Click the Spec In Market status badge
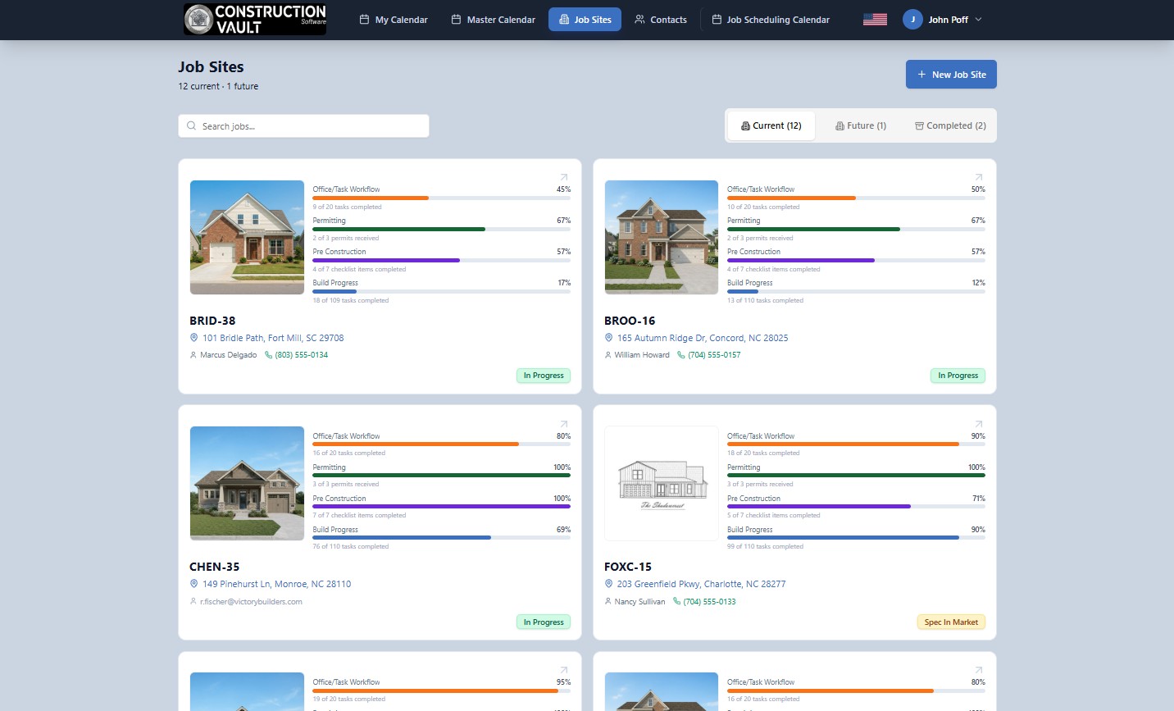Image resolution: width=1174 pixels, height=711 pixels. pyautogui.click(x=951, y=622)
